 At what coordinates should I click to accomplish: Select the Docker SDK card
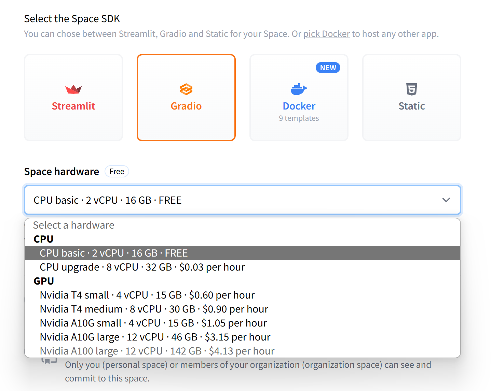pyautogui.click(x=299, y=98)
